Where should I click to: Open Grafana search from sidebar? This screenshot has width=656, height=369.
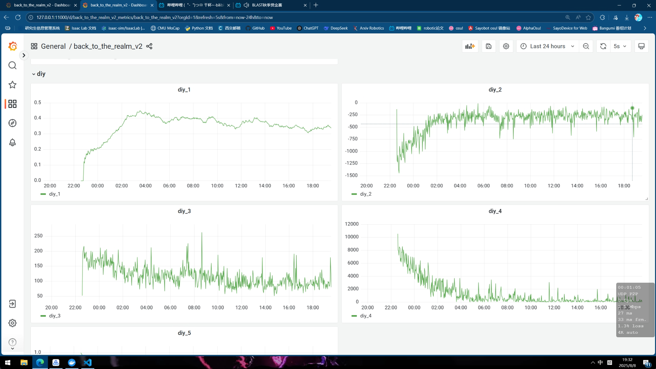pyautogui.click(x=12, y=65)
